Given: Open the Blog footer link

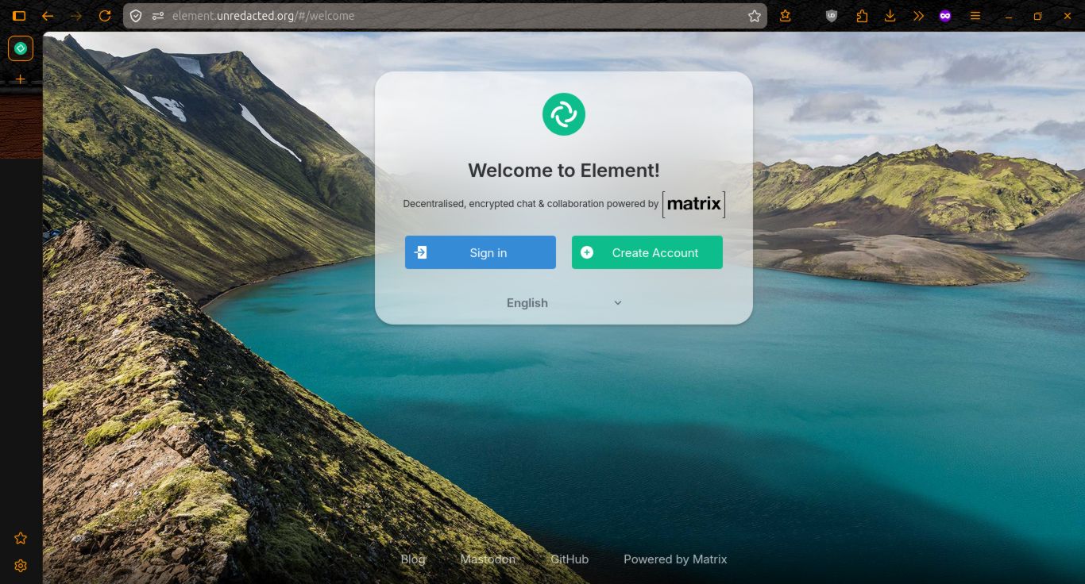Looking at the screenshot, I should (413, 559).
